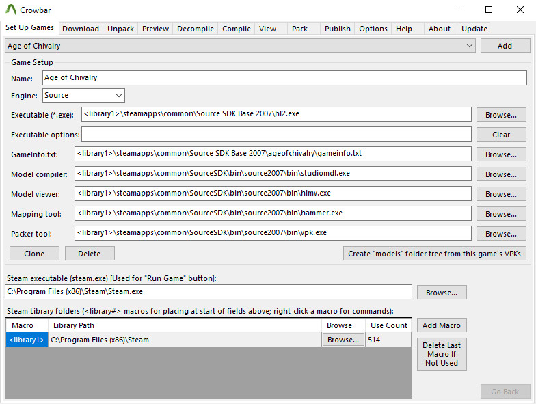Click the Add game button
The height and width of the screenshot is (404, 536).
(x=505, y=46)
